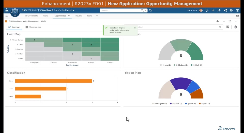The width and height of the screenshot is (244, 133).
Task: Close the opportunity created notification
Action: (x=135, y=28)
